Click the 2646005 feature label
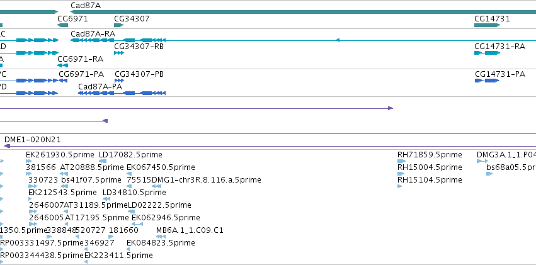Viewport: 536px width, 265px height. pos(46,218)
